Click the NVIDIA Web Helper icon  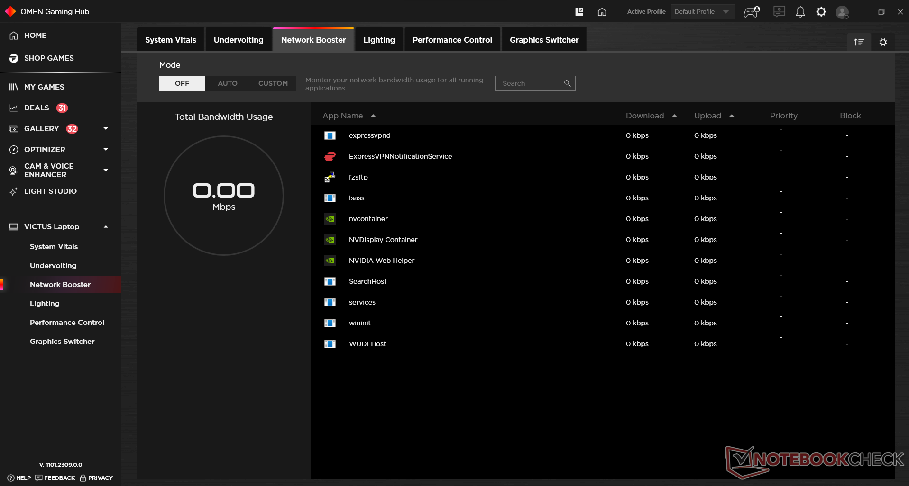(x=330, y=261)
